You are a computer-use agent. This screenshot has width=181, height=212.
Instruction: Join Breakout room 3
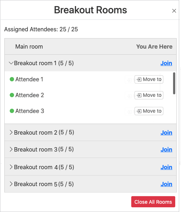(166, 149)
